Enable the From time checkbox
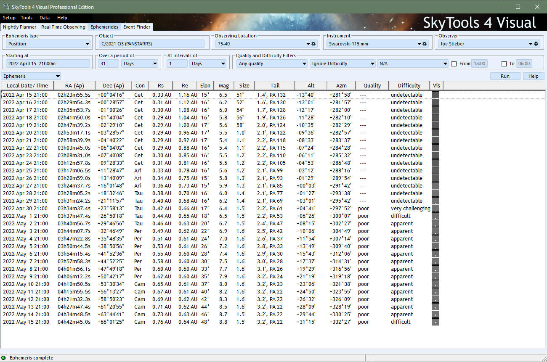 (x=454, y=64)
